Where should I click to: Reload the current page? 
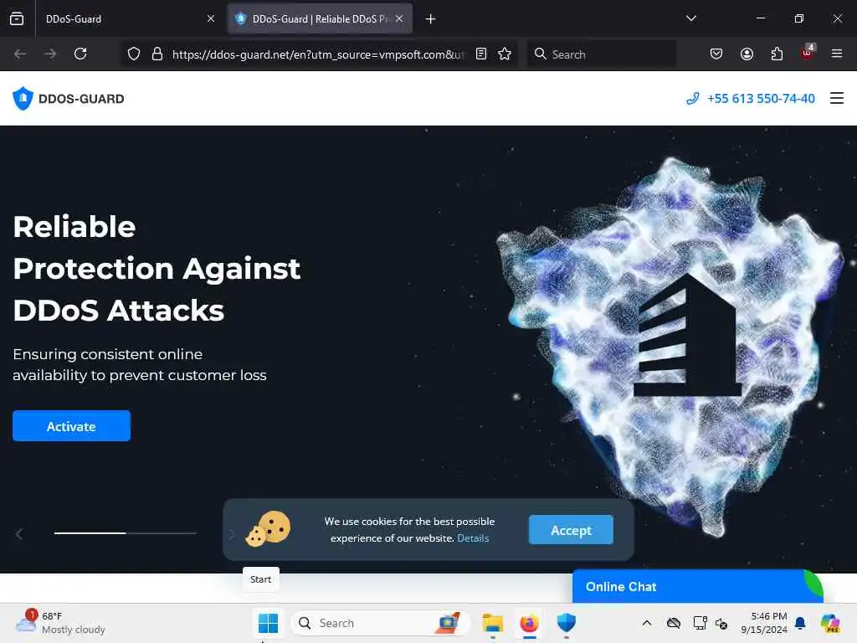click(80, 54)
